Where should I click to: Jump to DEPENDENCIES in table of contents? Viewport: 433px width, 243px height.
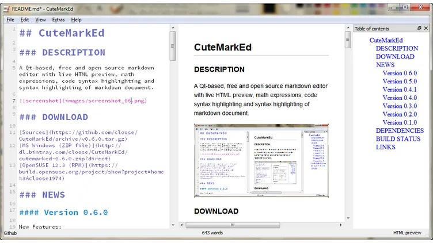[400, 131]
